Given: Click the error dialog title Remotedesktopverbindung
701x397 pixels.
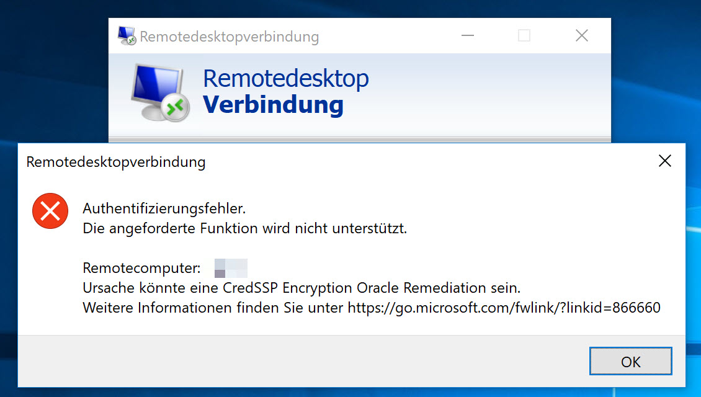Looking at the screenshot, I should 116,162.
